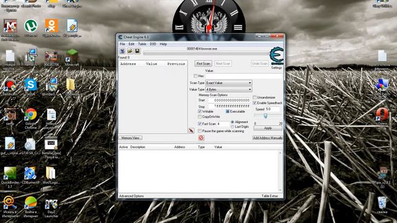Open the QuickBinder 3.7 desktop shortcut
The height and width of the screenshot is (223, 397).
(10, 178)
